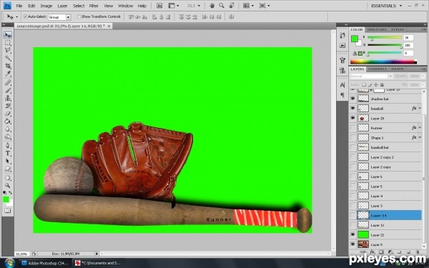The height and width of the screenshot is (268, 429).
Task: Select the Dodge tool
Action: click(8, 137)
